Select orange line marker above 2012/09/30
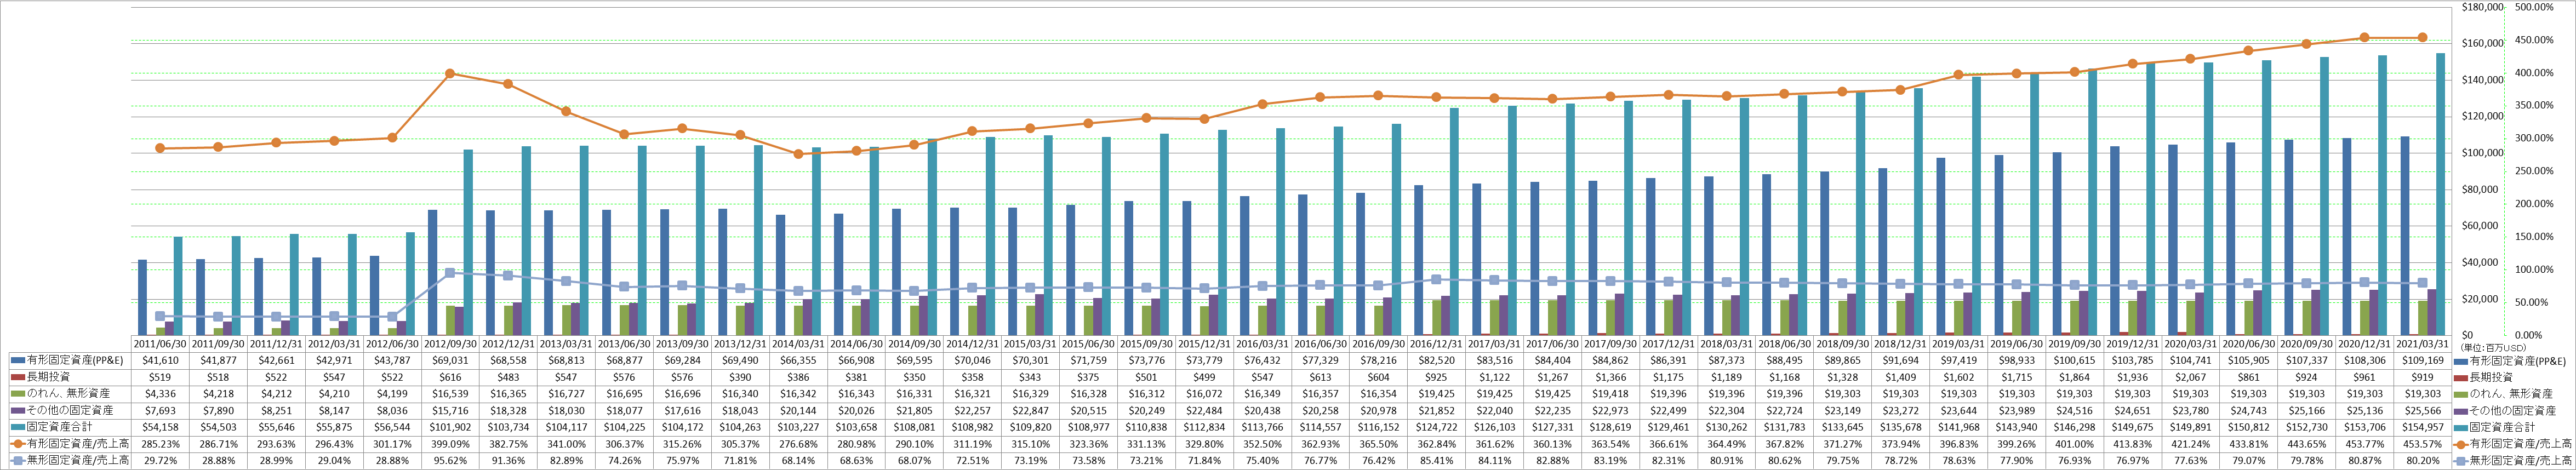Viewport: 2576px width, 470px height. coord(450,73)
